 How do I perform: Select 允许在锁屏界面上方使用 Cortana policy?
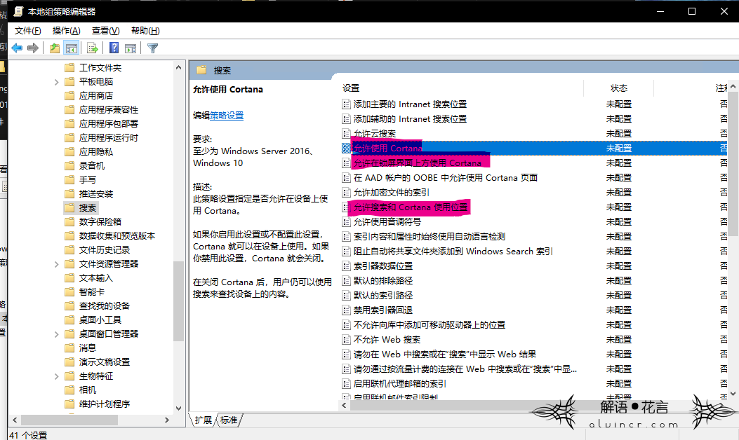tap(418, 163)
